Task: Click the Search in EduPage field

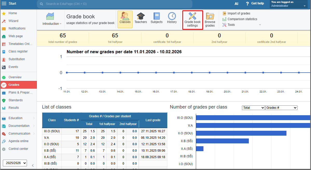Action: point(114,4)
